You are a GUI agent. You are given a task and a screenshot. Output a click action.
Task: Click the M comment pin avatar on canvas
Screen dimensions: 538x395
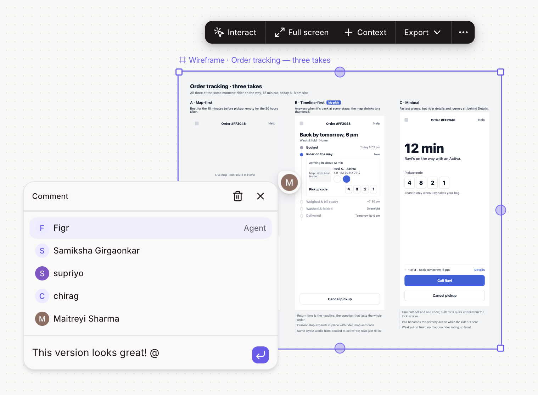[289, 183]
